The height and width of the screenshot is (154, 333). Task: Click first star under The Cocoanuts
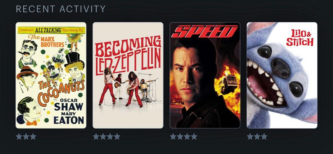tap(19, 137)
